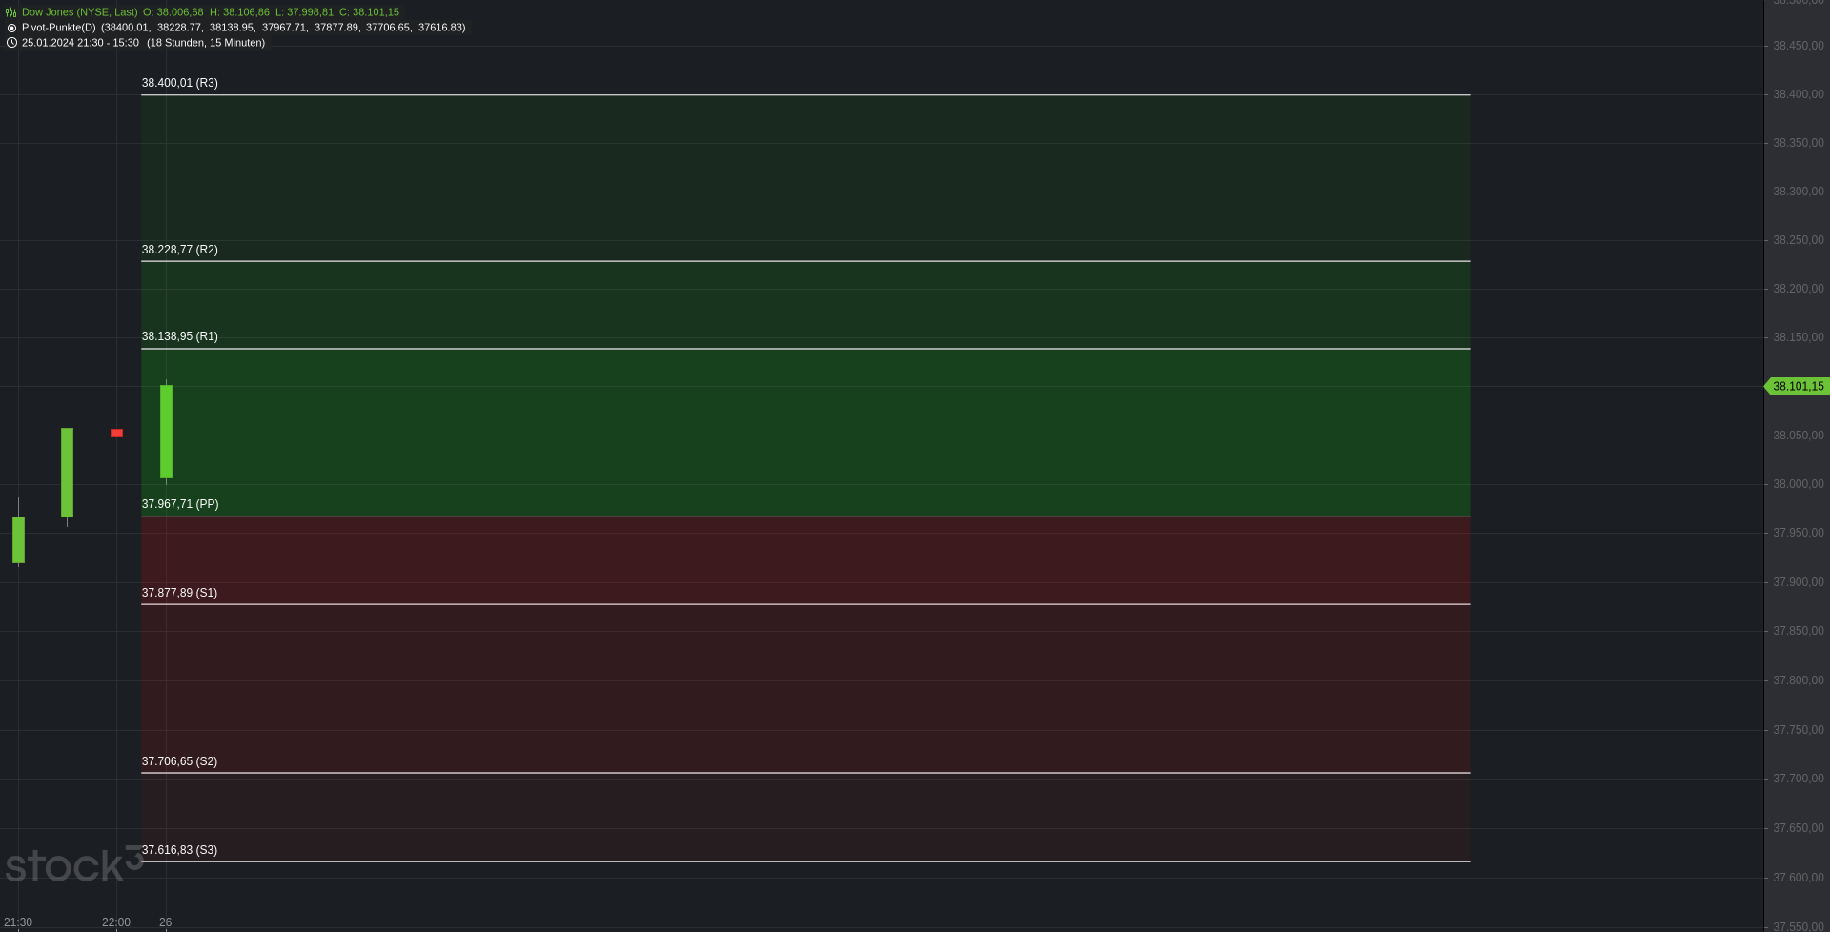Open the Dow Jones (NYSE, Last) legend
1830x932 pixels.
tap(79, 12)
